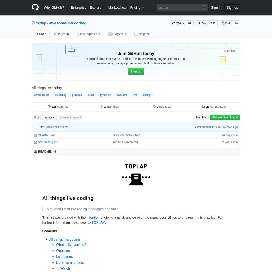
Task: Click the README.md file icon
Action: (x=35, y=135)
